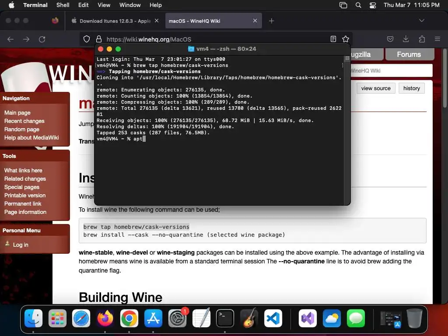Select the macOS - WineHQ Wiki tab

(x=213, y=21)
